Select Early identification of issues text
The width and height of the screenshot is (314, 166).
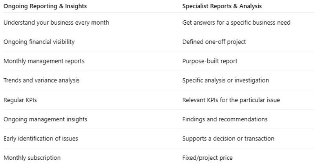click(x=41, y=139)
